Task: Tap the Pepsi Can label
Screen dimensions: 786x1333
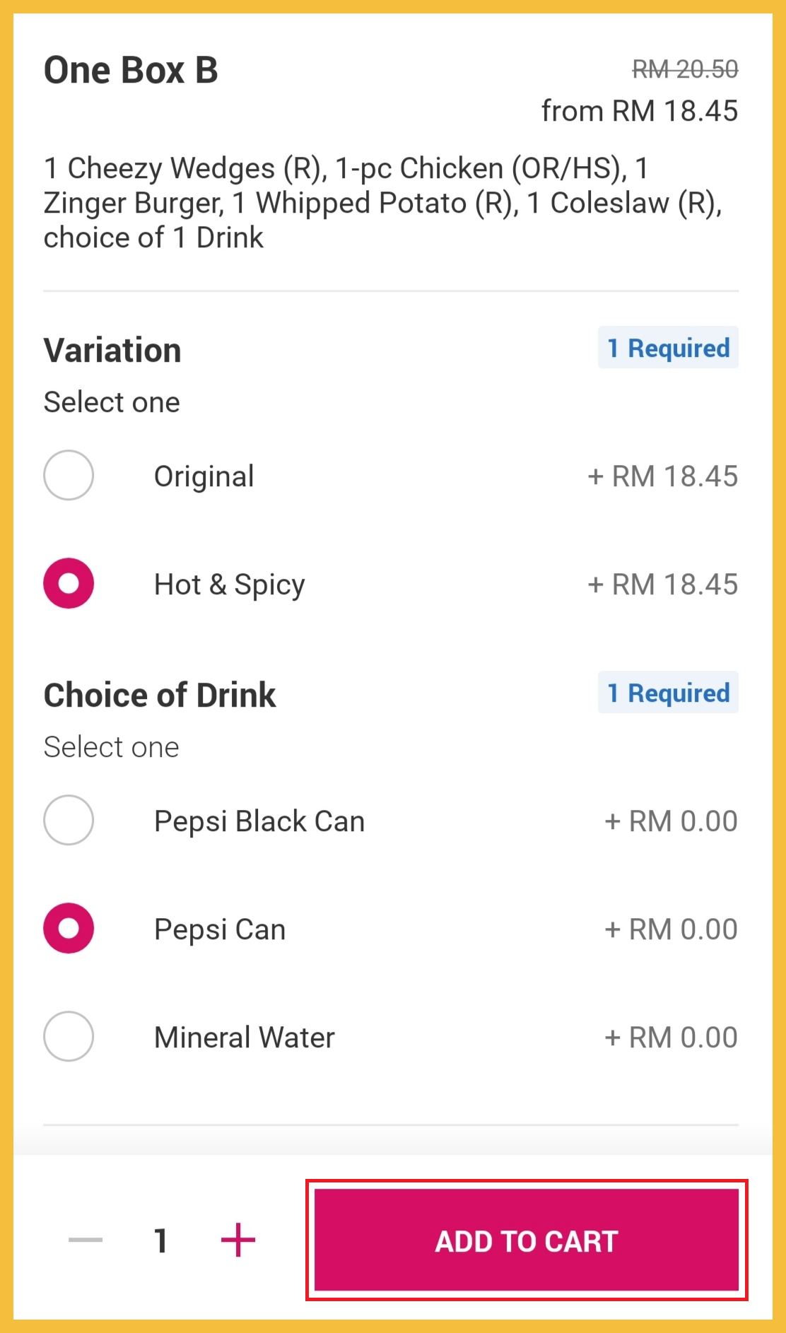Action: (x=220, y=929)
